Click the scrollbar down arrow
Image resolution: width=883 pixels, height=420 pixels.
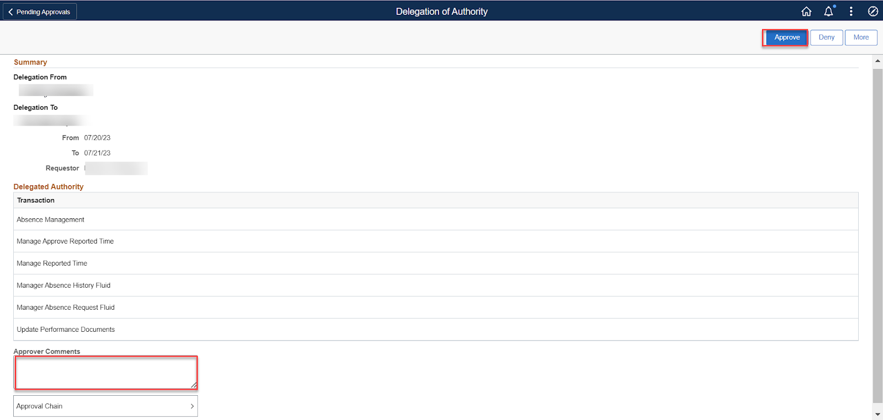coord(877,414)
